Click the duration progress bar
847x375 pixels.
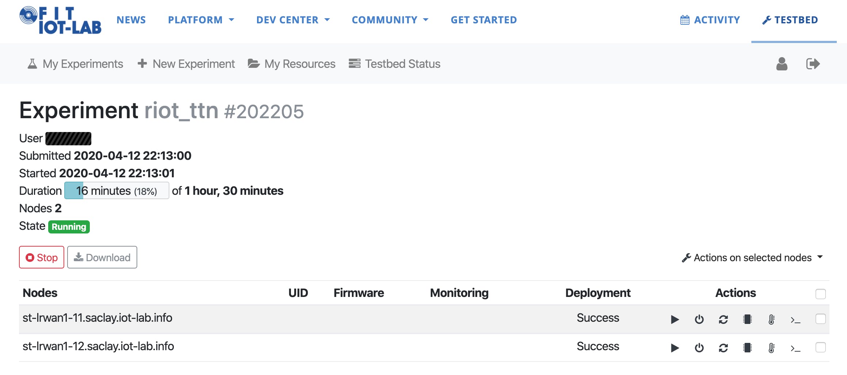(x=117, y=190)
